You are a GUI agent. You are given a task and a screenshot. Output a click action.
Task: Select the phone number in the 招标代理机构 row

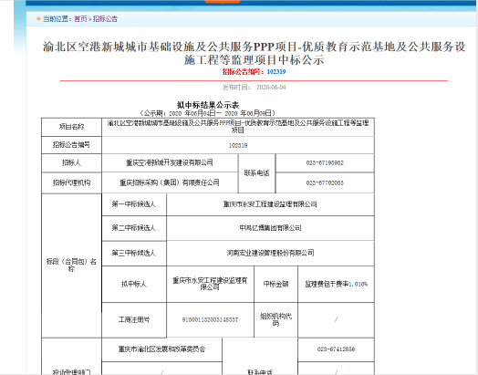[325, 182]
